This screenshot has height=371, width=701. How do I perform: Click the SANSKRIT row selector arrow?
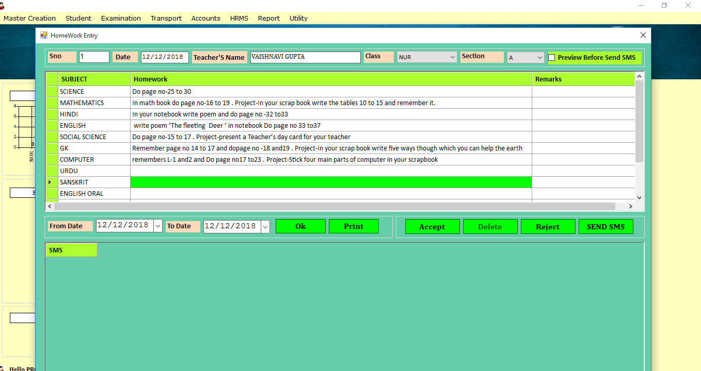pyautogui.click(x=51, y=182)
